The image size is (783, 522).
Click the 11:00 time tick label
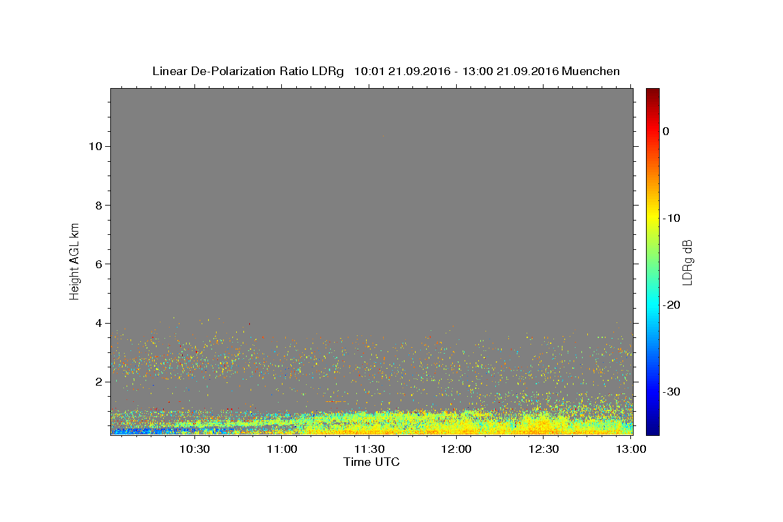[x=282, y=449]
